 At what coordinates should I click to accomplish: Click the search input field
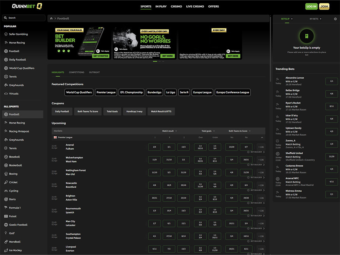[24, 18]
